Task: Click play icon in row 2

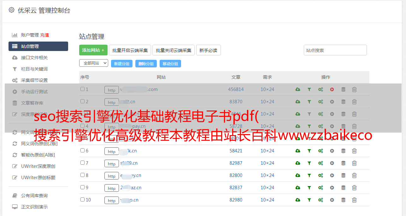Action: (x=332, y=102)
